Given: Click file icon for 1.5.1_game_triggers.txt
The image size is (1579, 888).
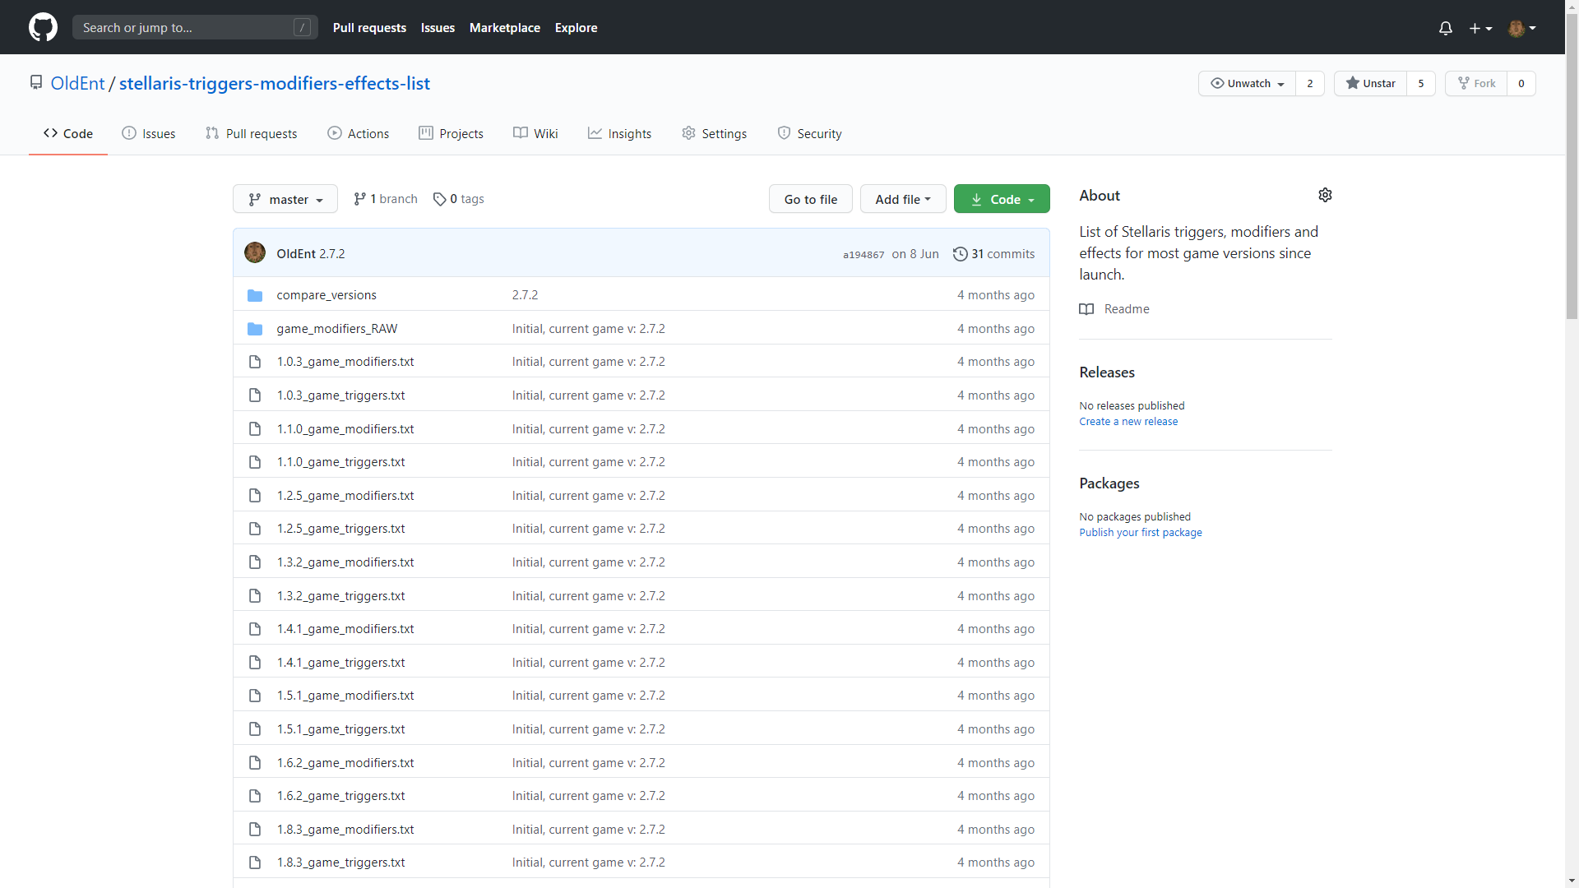Looking at the screenshot, I should click(x=255, y=729).
